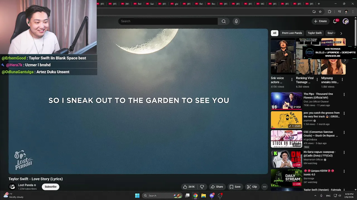Switch to the Bell browser tab
Viewport: 357px width, 200px height.
pyautogui.click(x=138, y=4)
